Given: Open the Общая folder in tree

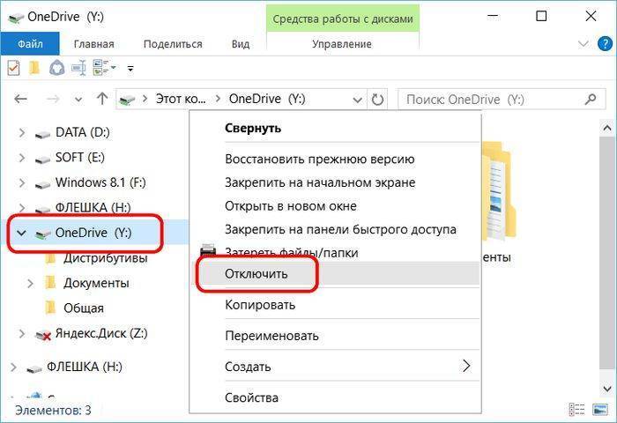Looking at the screenshot, I should click(84, 308).
